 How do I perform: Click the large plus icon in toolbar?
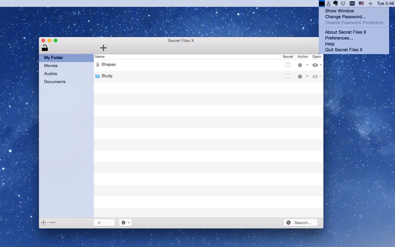[x=103, y=48]
